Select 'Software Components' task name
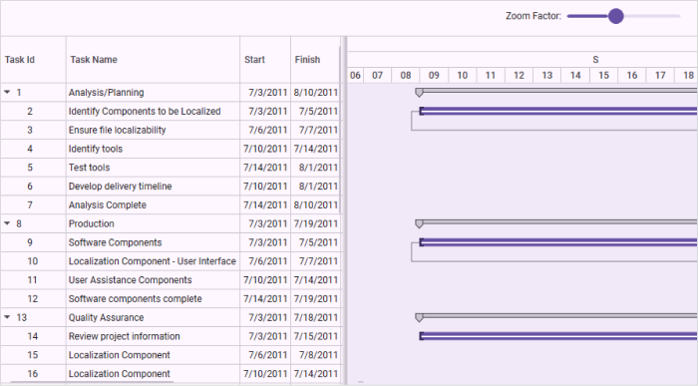Image resolution: width=698 pixels, height=386 pixels. click(116, 242)
